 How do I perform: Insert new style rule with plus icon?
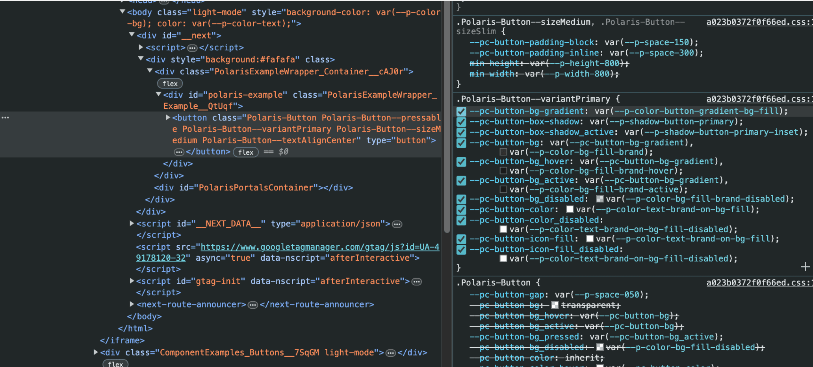coord(806,267)
